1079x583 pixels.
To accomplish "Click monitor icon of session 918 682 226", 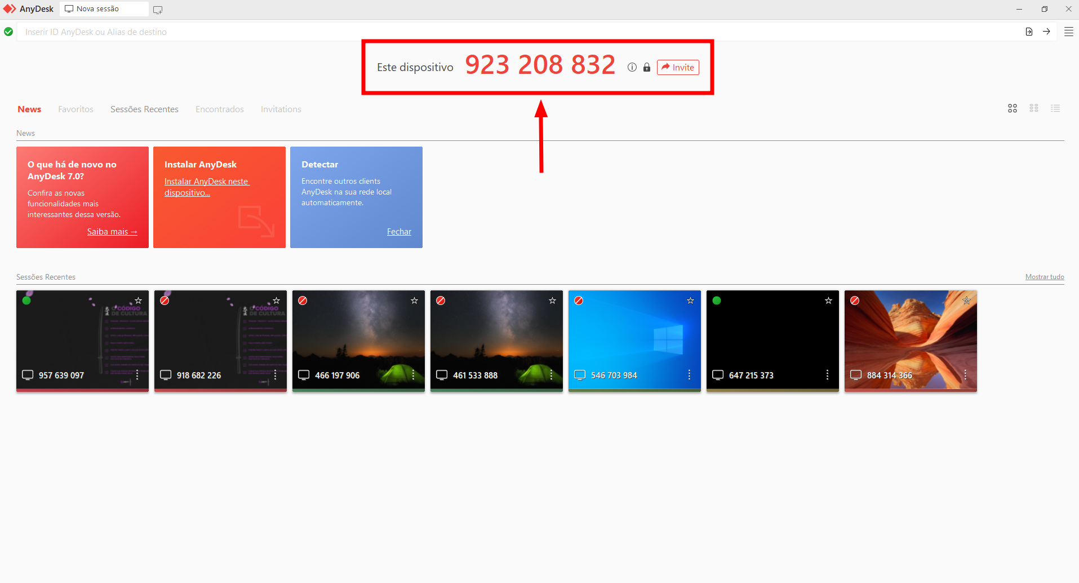I will [x=166, y=375].
